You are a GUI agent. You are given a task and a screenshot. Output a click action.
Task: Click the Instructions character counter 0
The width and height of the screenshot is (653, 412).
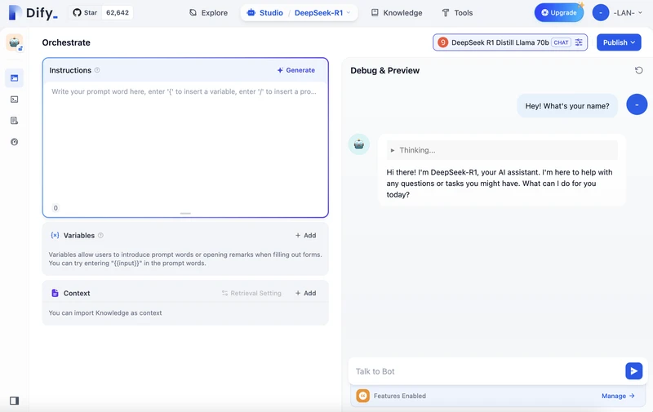pyautogui.click(x=56, y=208)
